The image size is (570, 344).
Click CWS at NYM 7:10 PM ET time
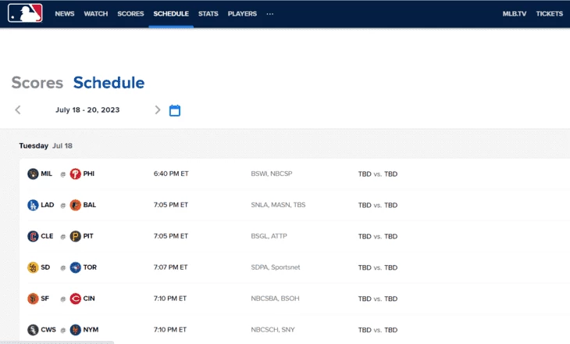(169, 330)
